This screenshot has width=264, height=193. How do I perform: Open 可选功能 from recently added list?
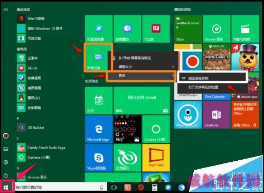pos(29,38)
